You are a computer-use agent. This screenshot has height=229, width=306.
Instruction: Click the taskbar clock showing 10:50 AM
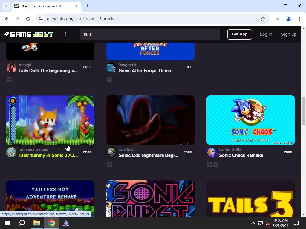280,223
